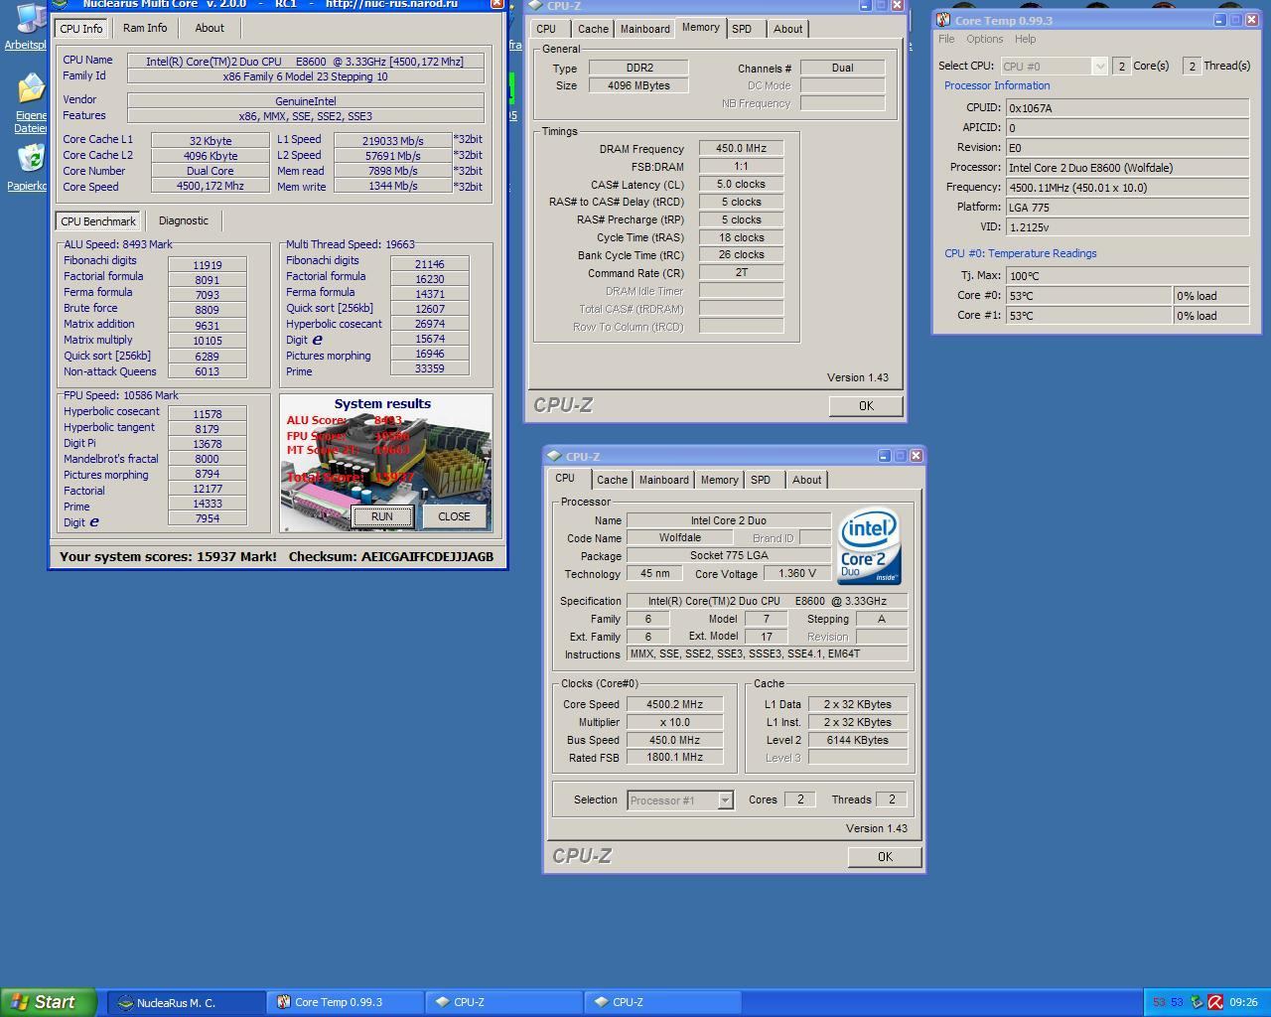Click OK in the lower CPU-Z window

click(x=885, y=856)
